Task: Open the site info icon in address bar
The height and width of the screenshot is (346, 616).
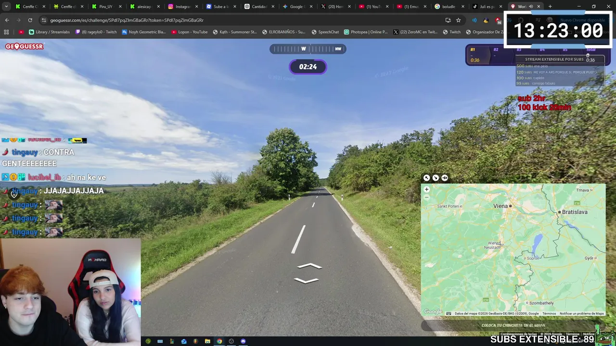Action: 44,20
